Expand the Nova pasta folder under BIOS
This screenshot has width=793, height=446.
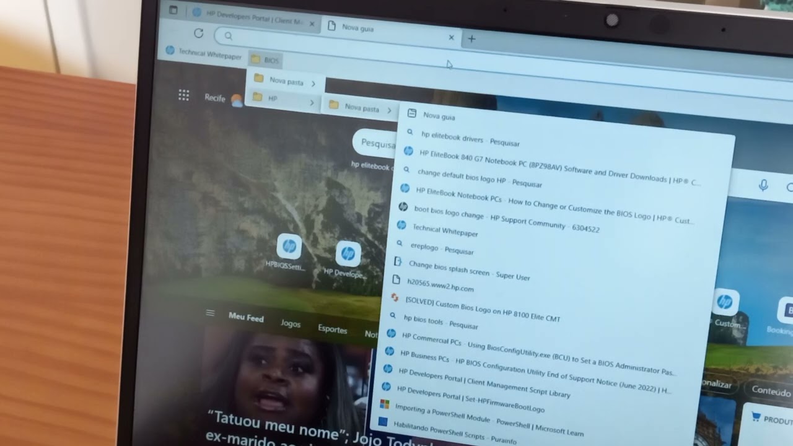[285, 81]
